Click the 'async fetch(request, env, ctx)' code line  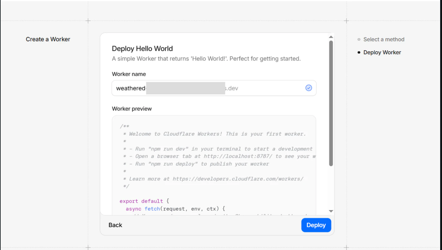click(x=175, y=209)
